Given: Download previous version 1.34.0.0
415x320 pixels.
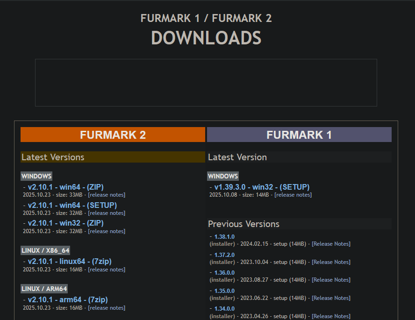Looking at the screenshot, I should tap(224, 309).
